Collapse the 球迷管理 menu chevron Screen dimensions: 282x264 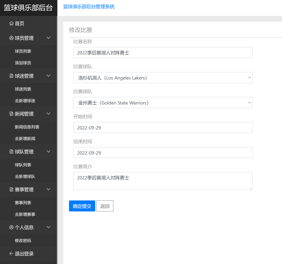point(48,76)
